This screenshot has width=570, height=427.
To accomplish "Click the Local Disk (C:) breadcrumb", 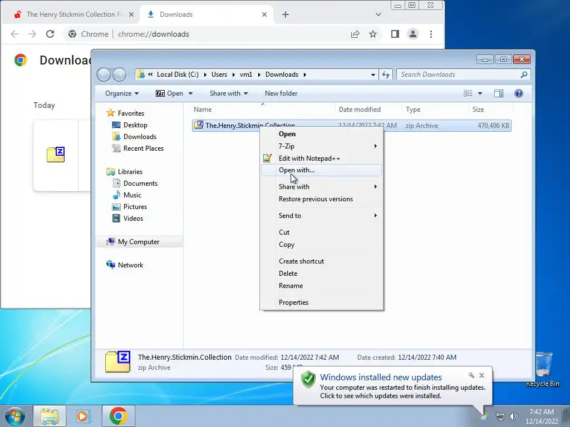I will click(x=178, y=75).
